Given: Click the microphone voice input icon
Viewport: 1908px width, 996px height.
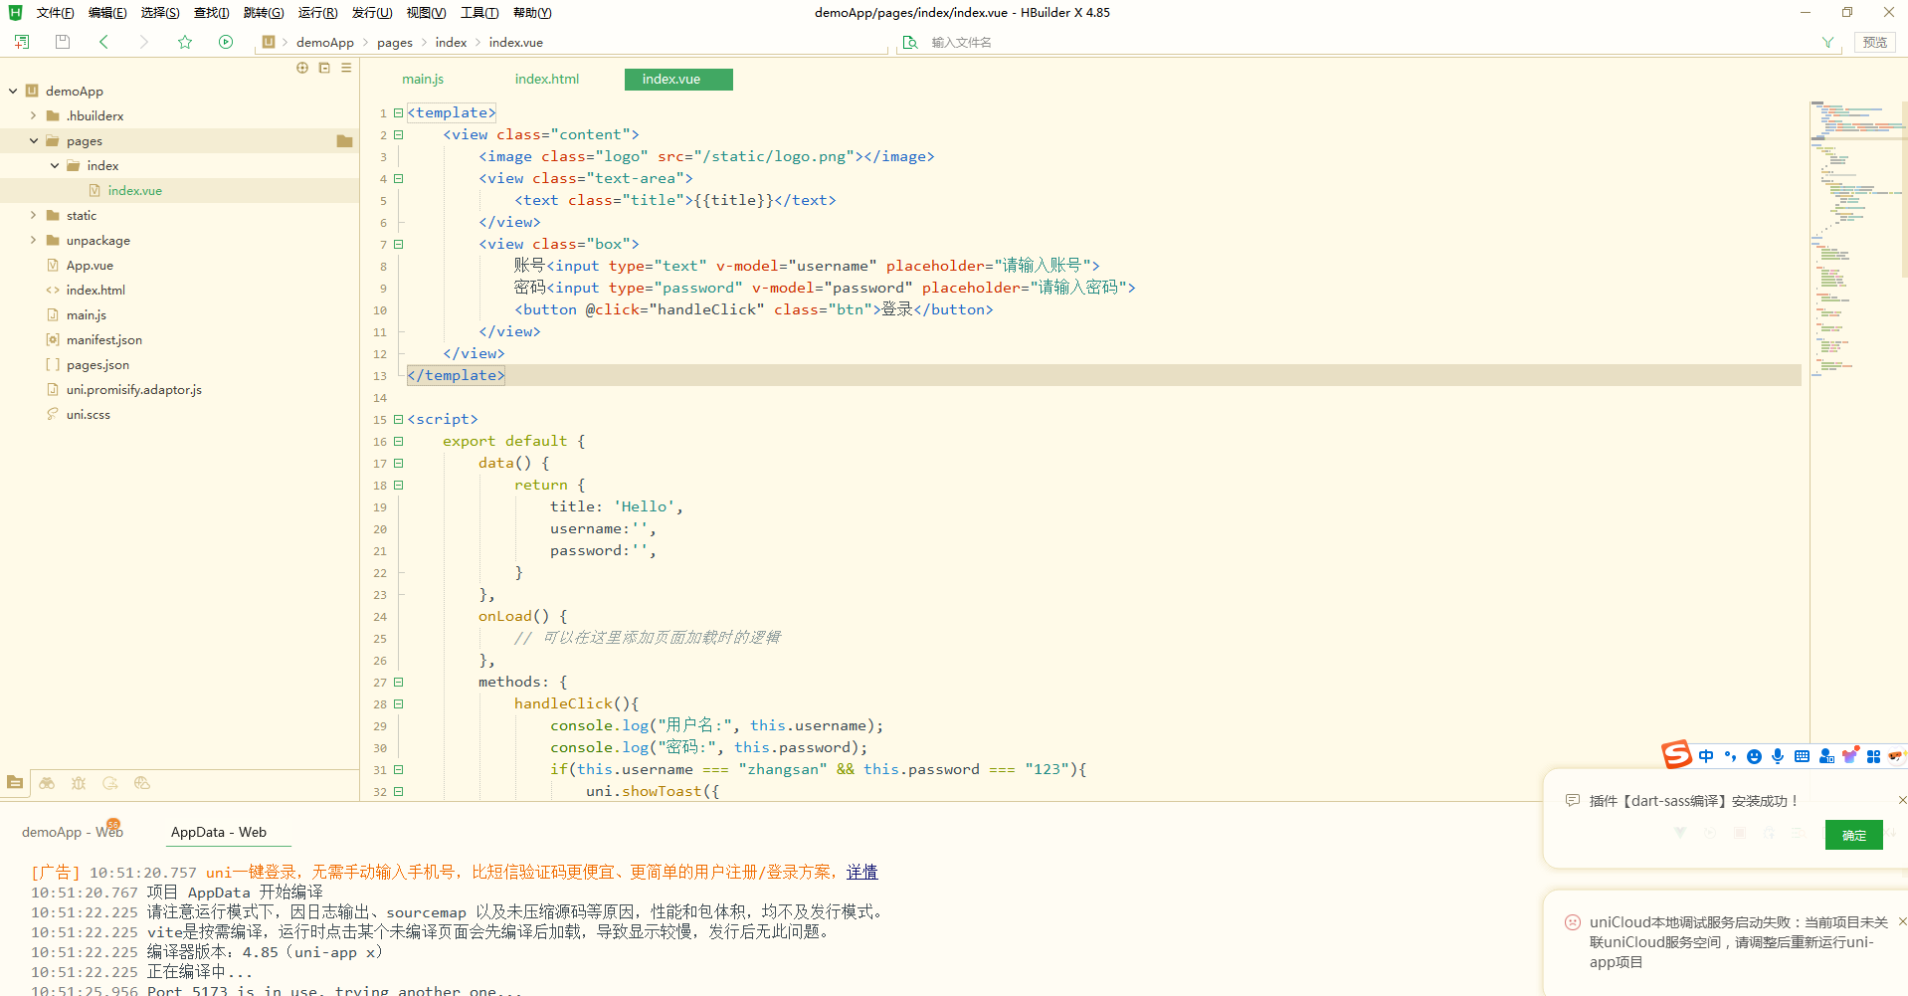Looking at the screenshot, I should pos(1778,756).
